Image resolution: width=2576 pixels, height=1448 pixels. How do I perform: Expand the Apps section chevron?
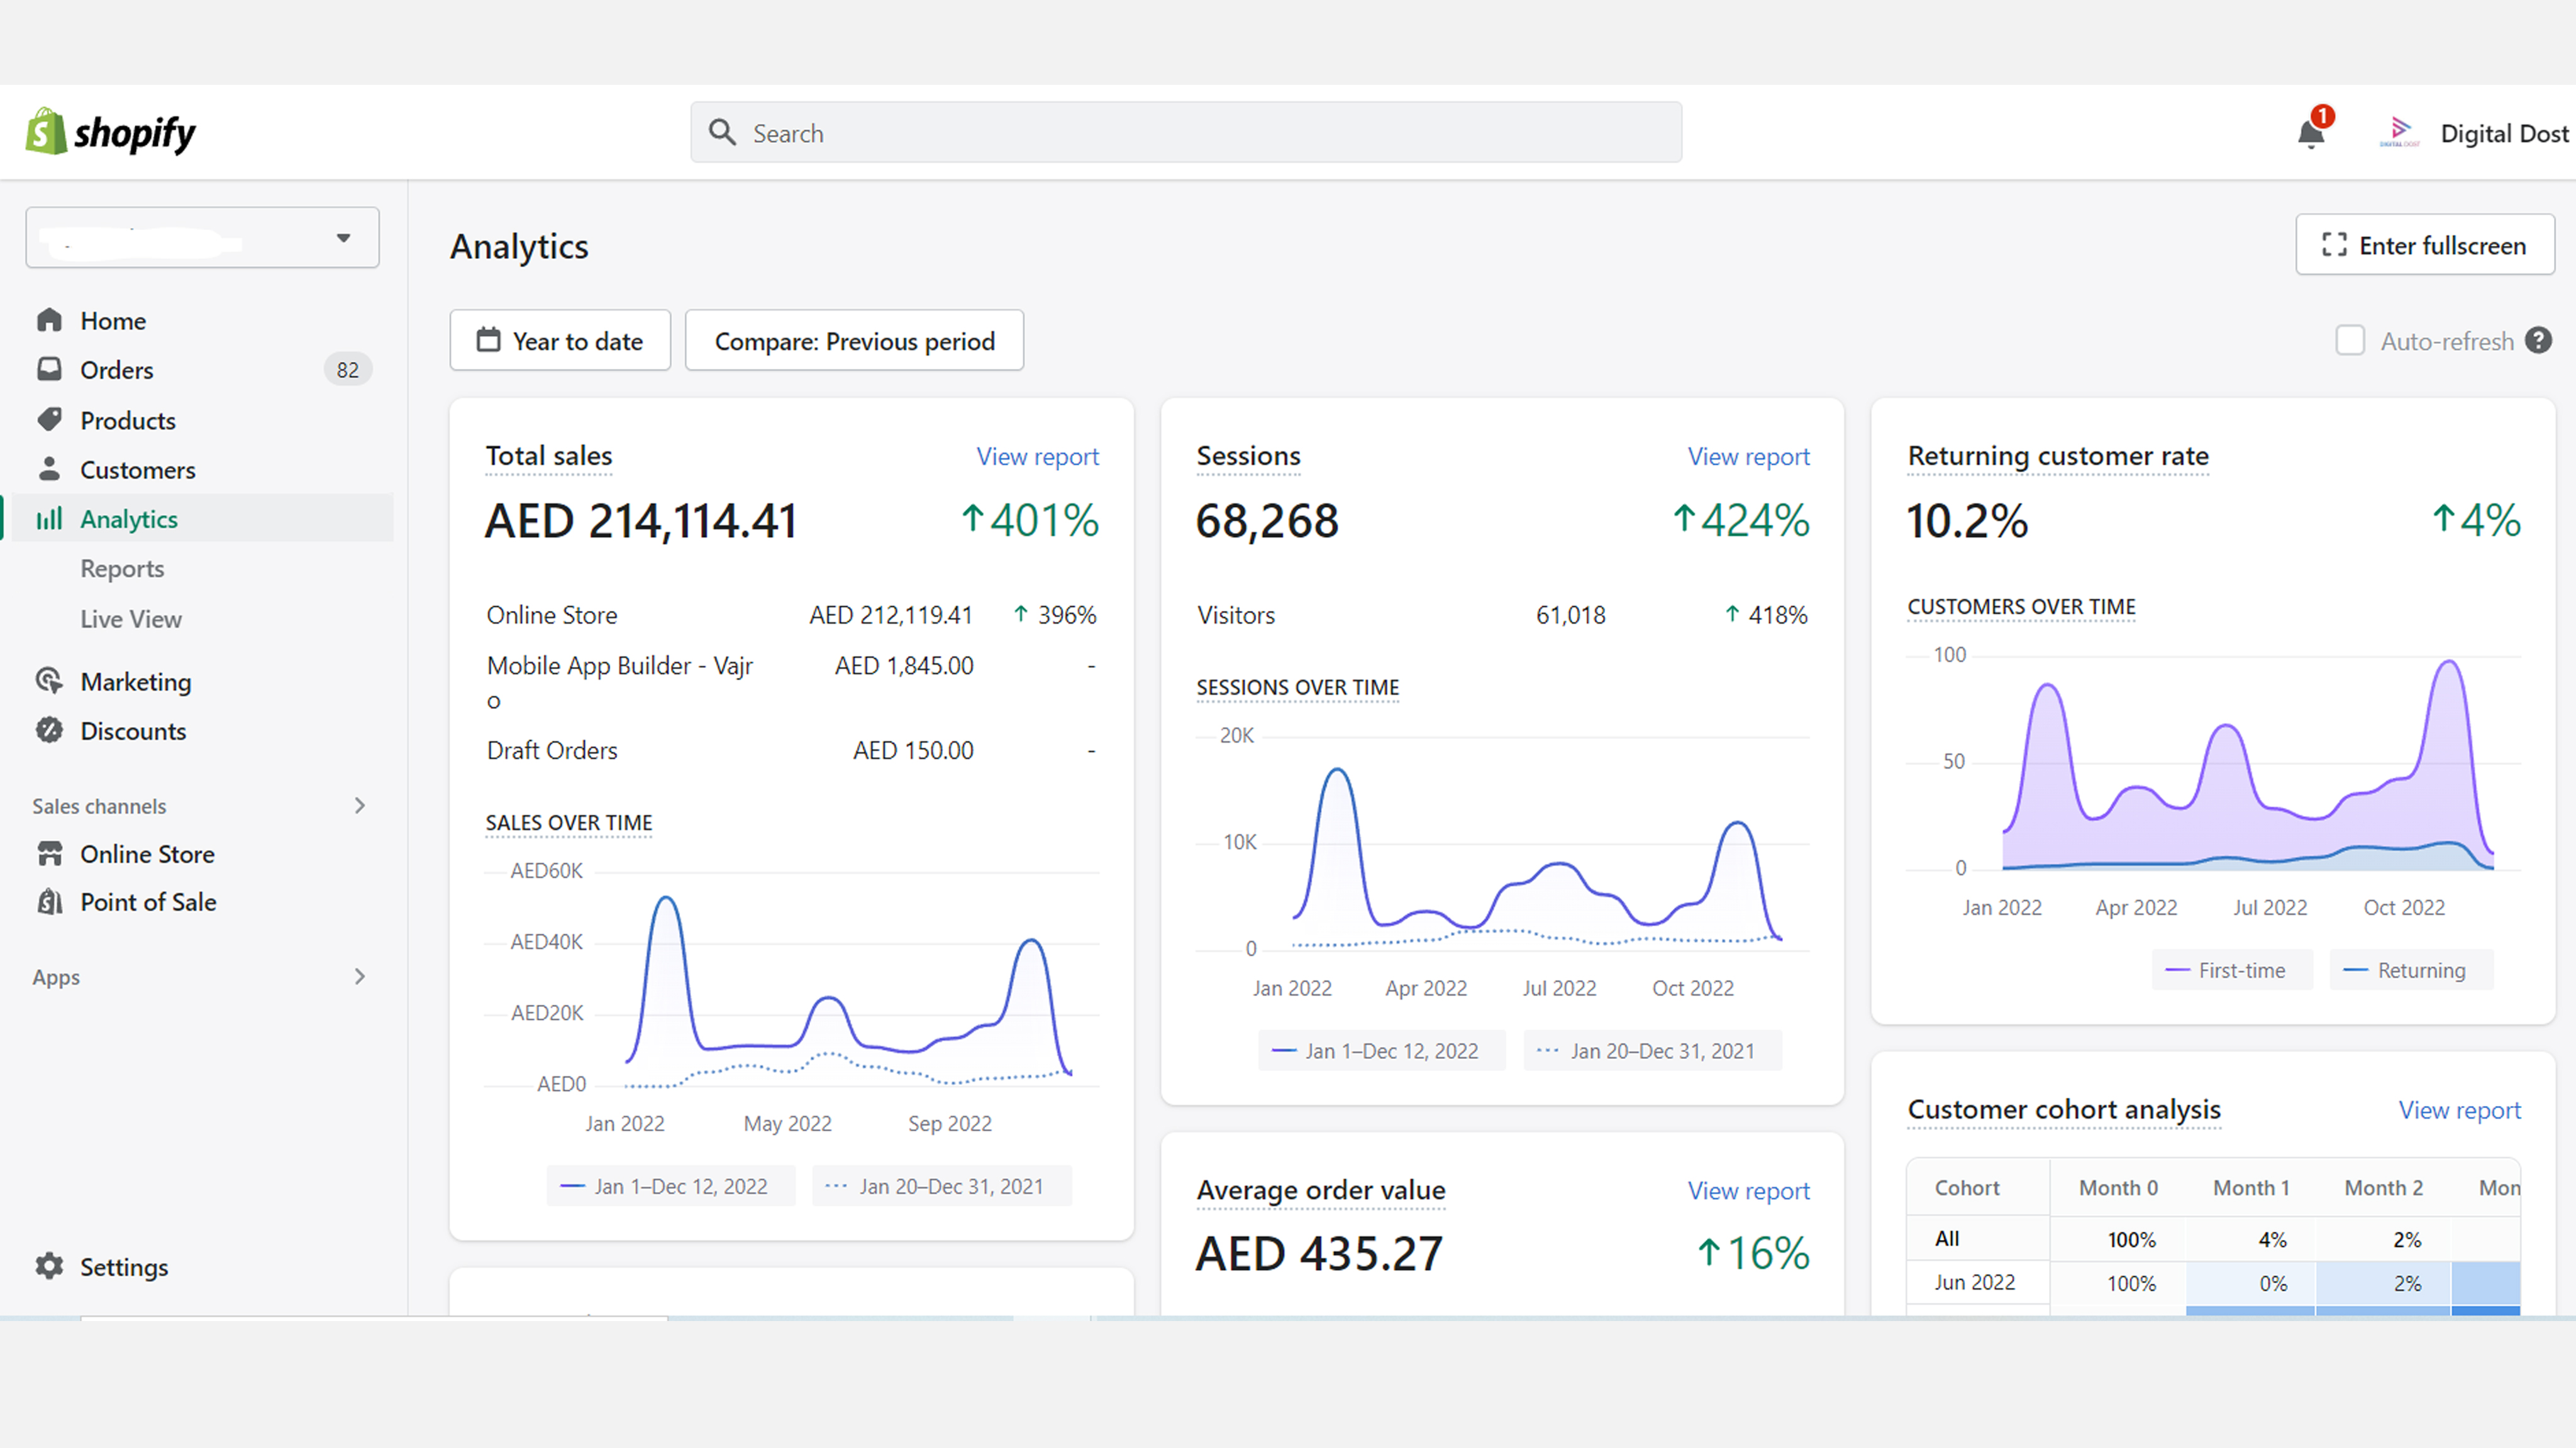(x=360, y=976)
